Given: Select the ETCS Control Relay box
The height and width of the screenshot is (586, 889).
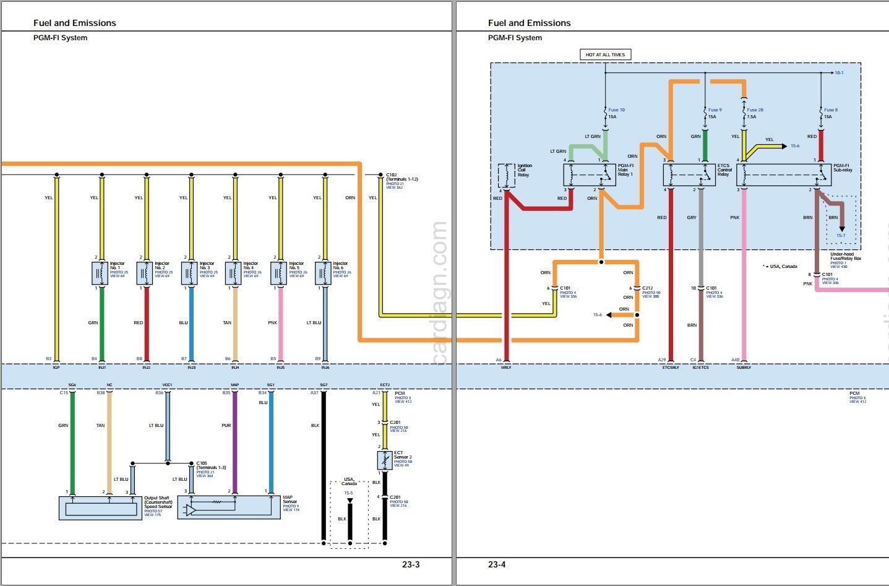Looking at the screenshot, I should pyautogui.click(x=689, y=175).
